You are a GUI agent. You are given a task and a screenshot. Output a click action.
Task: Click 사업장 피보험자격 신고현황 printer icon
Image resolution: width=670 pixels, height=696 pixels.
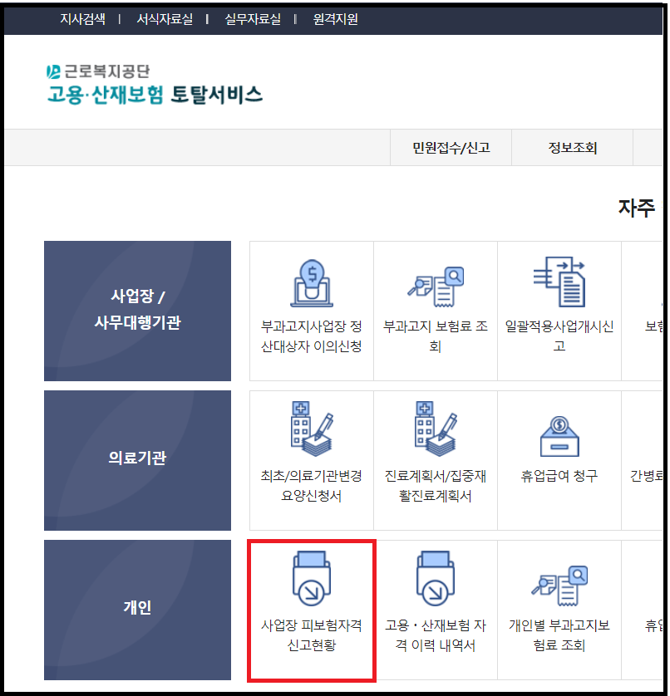tap(312, 578)
